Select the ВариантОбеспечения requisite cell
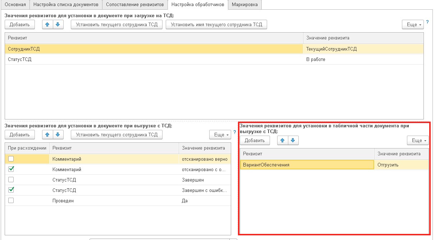This screenshot has width=435, height=240. (x=307, y=165)
